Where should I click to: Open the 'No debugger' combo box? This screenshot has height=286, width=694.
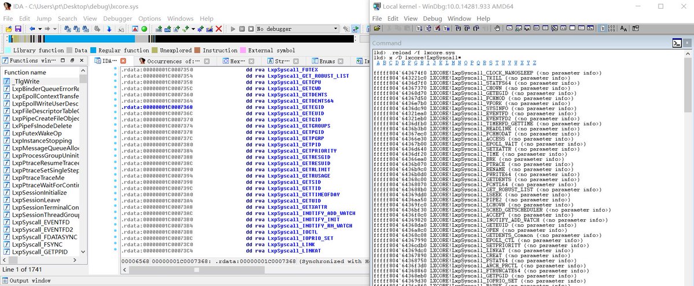[297, 29]
